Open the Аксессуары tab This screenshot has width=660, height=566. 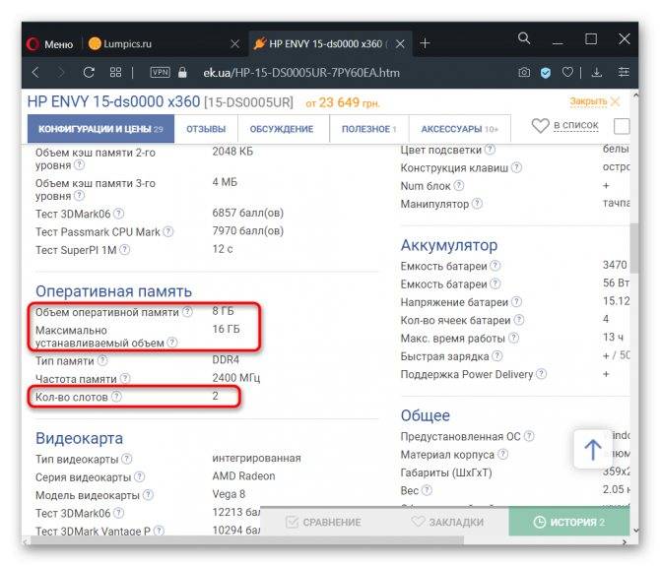coord(460,129)
